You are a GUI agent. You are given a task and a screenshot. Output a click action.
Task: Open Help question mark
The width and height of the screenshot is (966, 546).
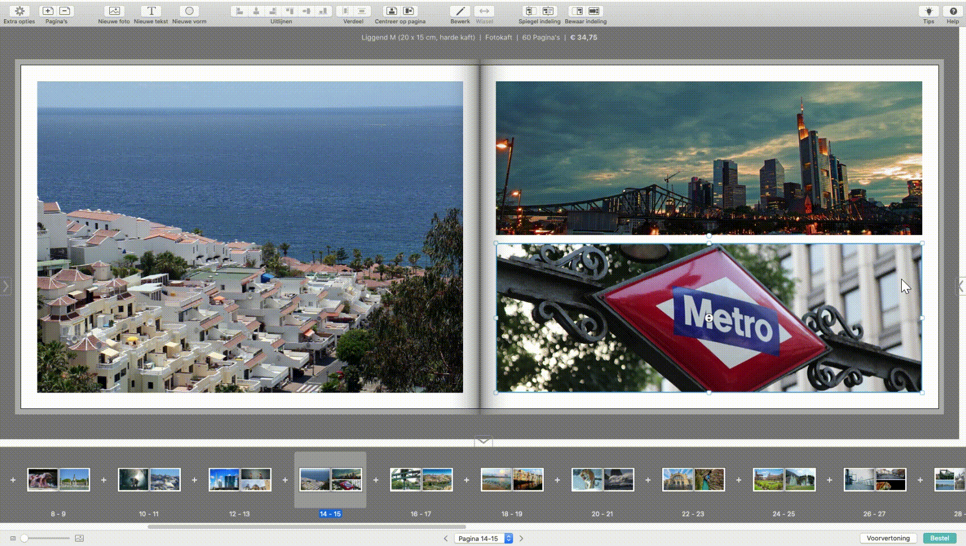pos(953,11)
